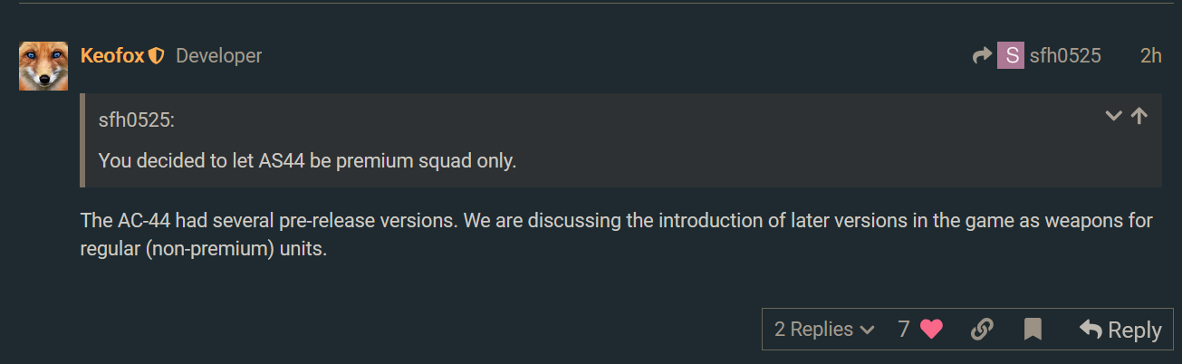Open sfh0525 in the reply-to header

coord(1065,56)
